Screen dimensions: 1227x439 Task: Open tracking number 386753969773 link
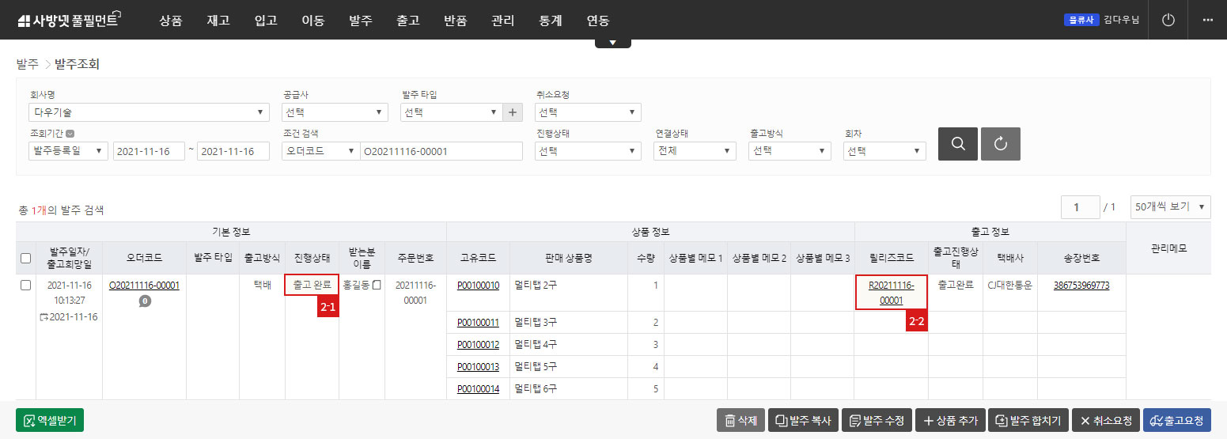click(x=1081, y=285)
